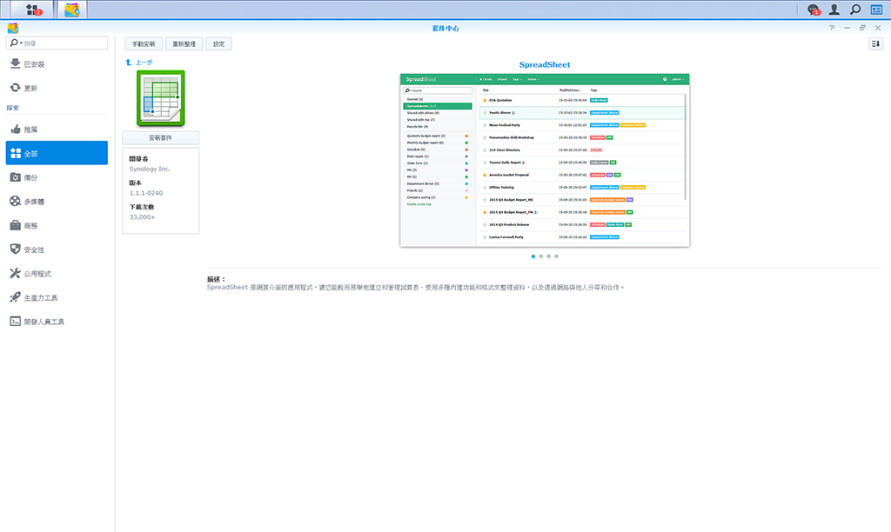Click the download count 33,000+
891x532 pixels.
(x=142, y=217)
